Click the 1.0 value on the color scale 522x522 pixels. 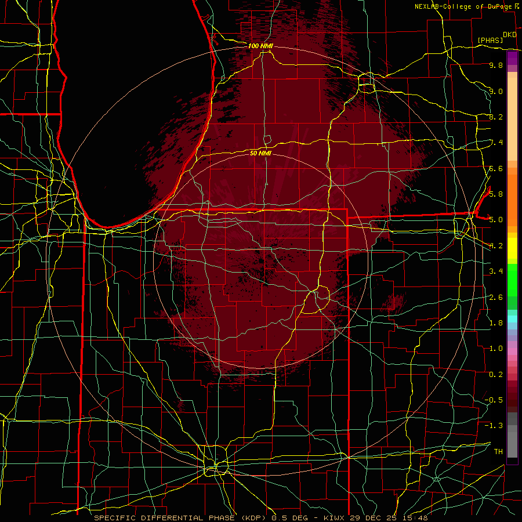(x=496, y=348)
